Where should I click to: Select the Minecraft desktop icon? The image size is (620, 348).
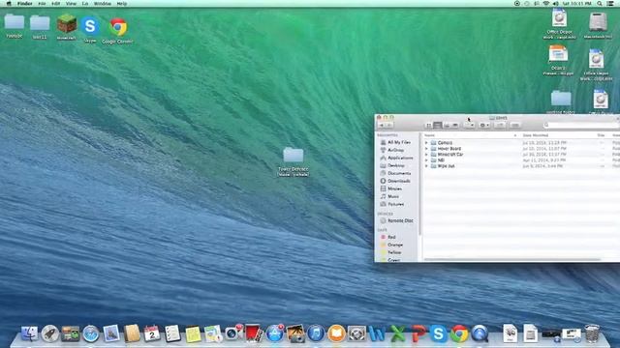tap(67, 26)
